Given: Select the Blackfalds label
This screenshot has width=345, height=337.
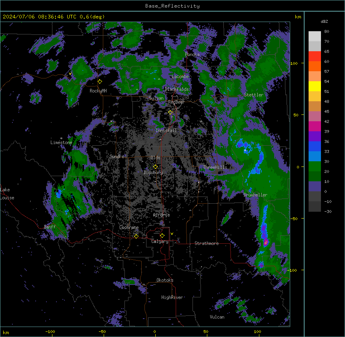Looking at the screenshot, I should pyautogui.click(x=177, y=89).
